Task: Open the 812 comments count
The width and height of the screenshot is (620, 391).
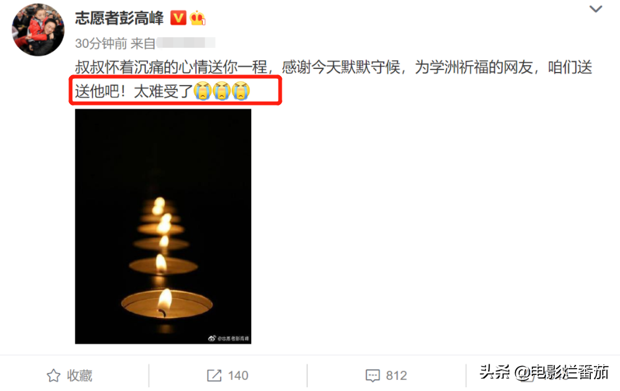Action: 396,375
